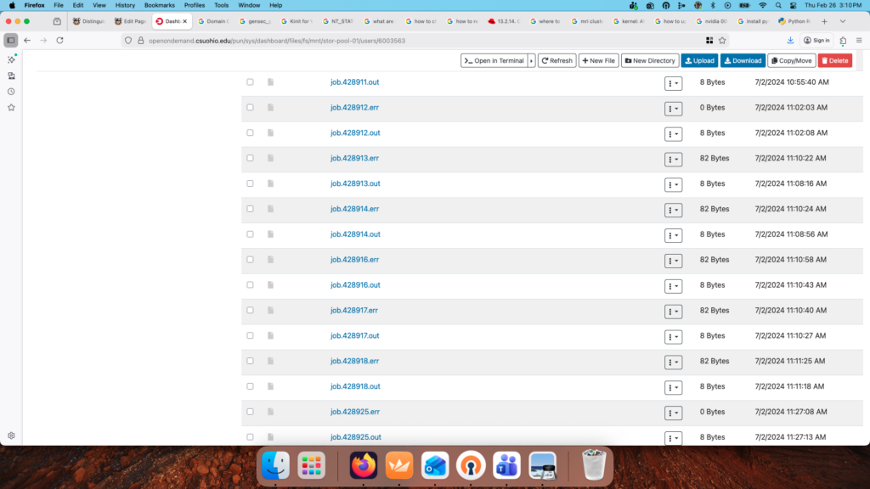This screenshot has width=870, height=489.
Task: Click the URL address bar
Action: 408,40
